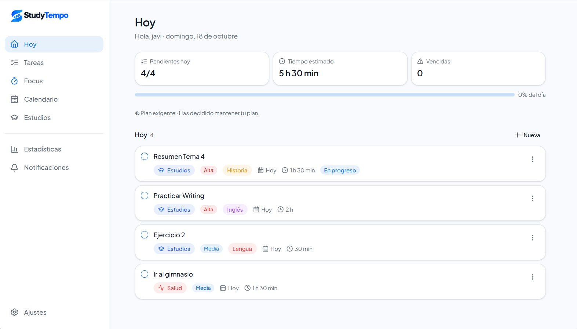Open the Focus timer section
The image size is (577, 329).
[x=54, y=81]
